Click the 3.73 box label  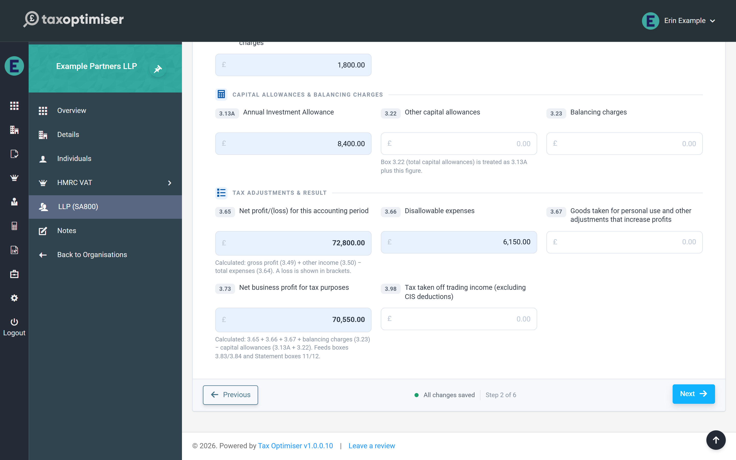point(225,289)
